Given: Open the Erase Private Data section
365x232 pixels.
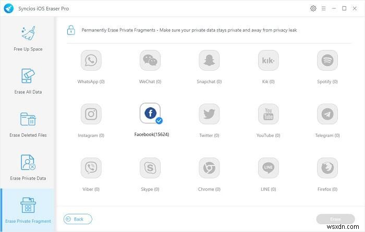Looking at the screenshot, I should tap(28, 167).
